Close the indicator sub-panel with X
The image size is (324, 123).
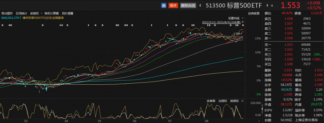[x=242, y=101]
